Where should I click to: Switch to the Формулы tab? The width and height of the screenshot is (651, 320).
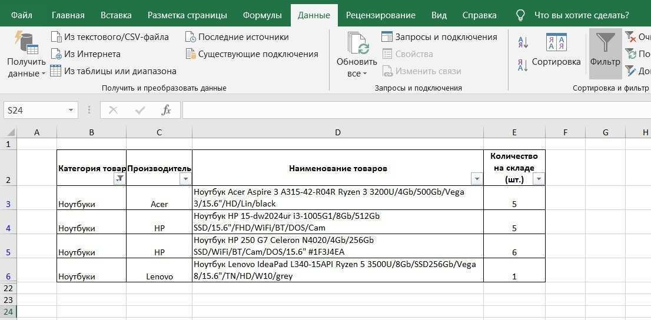pyautogui.click(x=263, y=15)
